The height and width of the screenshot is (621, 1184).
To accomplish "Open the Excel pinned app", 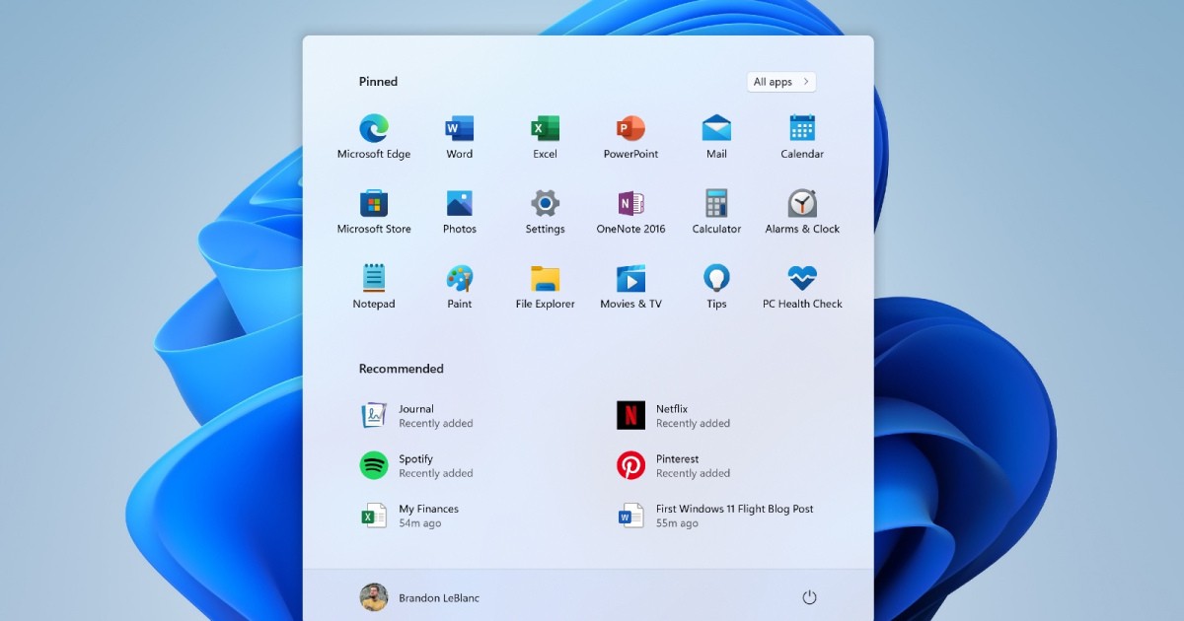I will [545, 129].
